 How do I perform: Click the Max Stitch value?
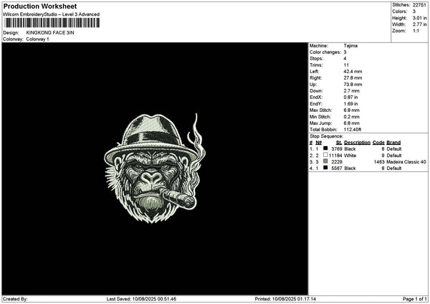coord(352,110)
